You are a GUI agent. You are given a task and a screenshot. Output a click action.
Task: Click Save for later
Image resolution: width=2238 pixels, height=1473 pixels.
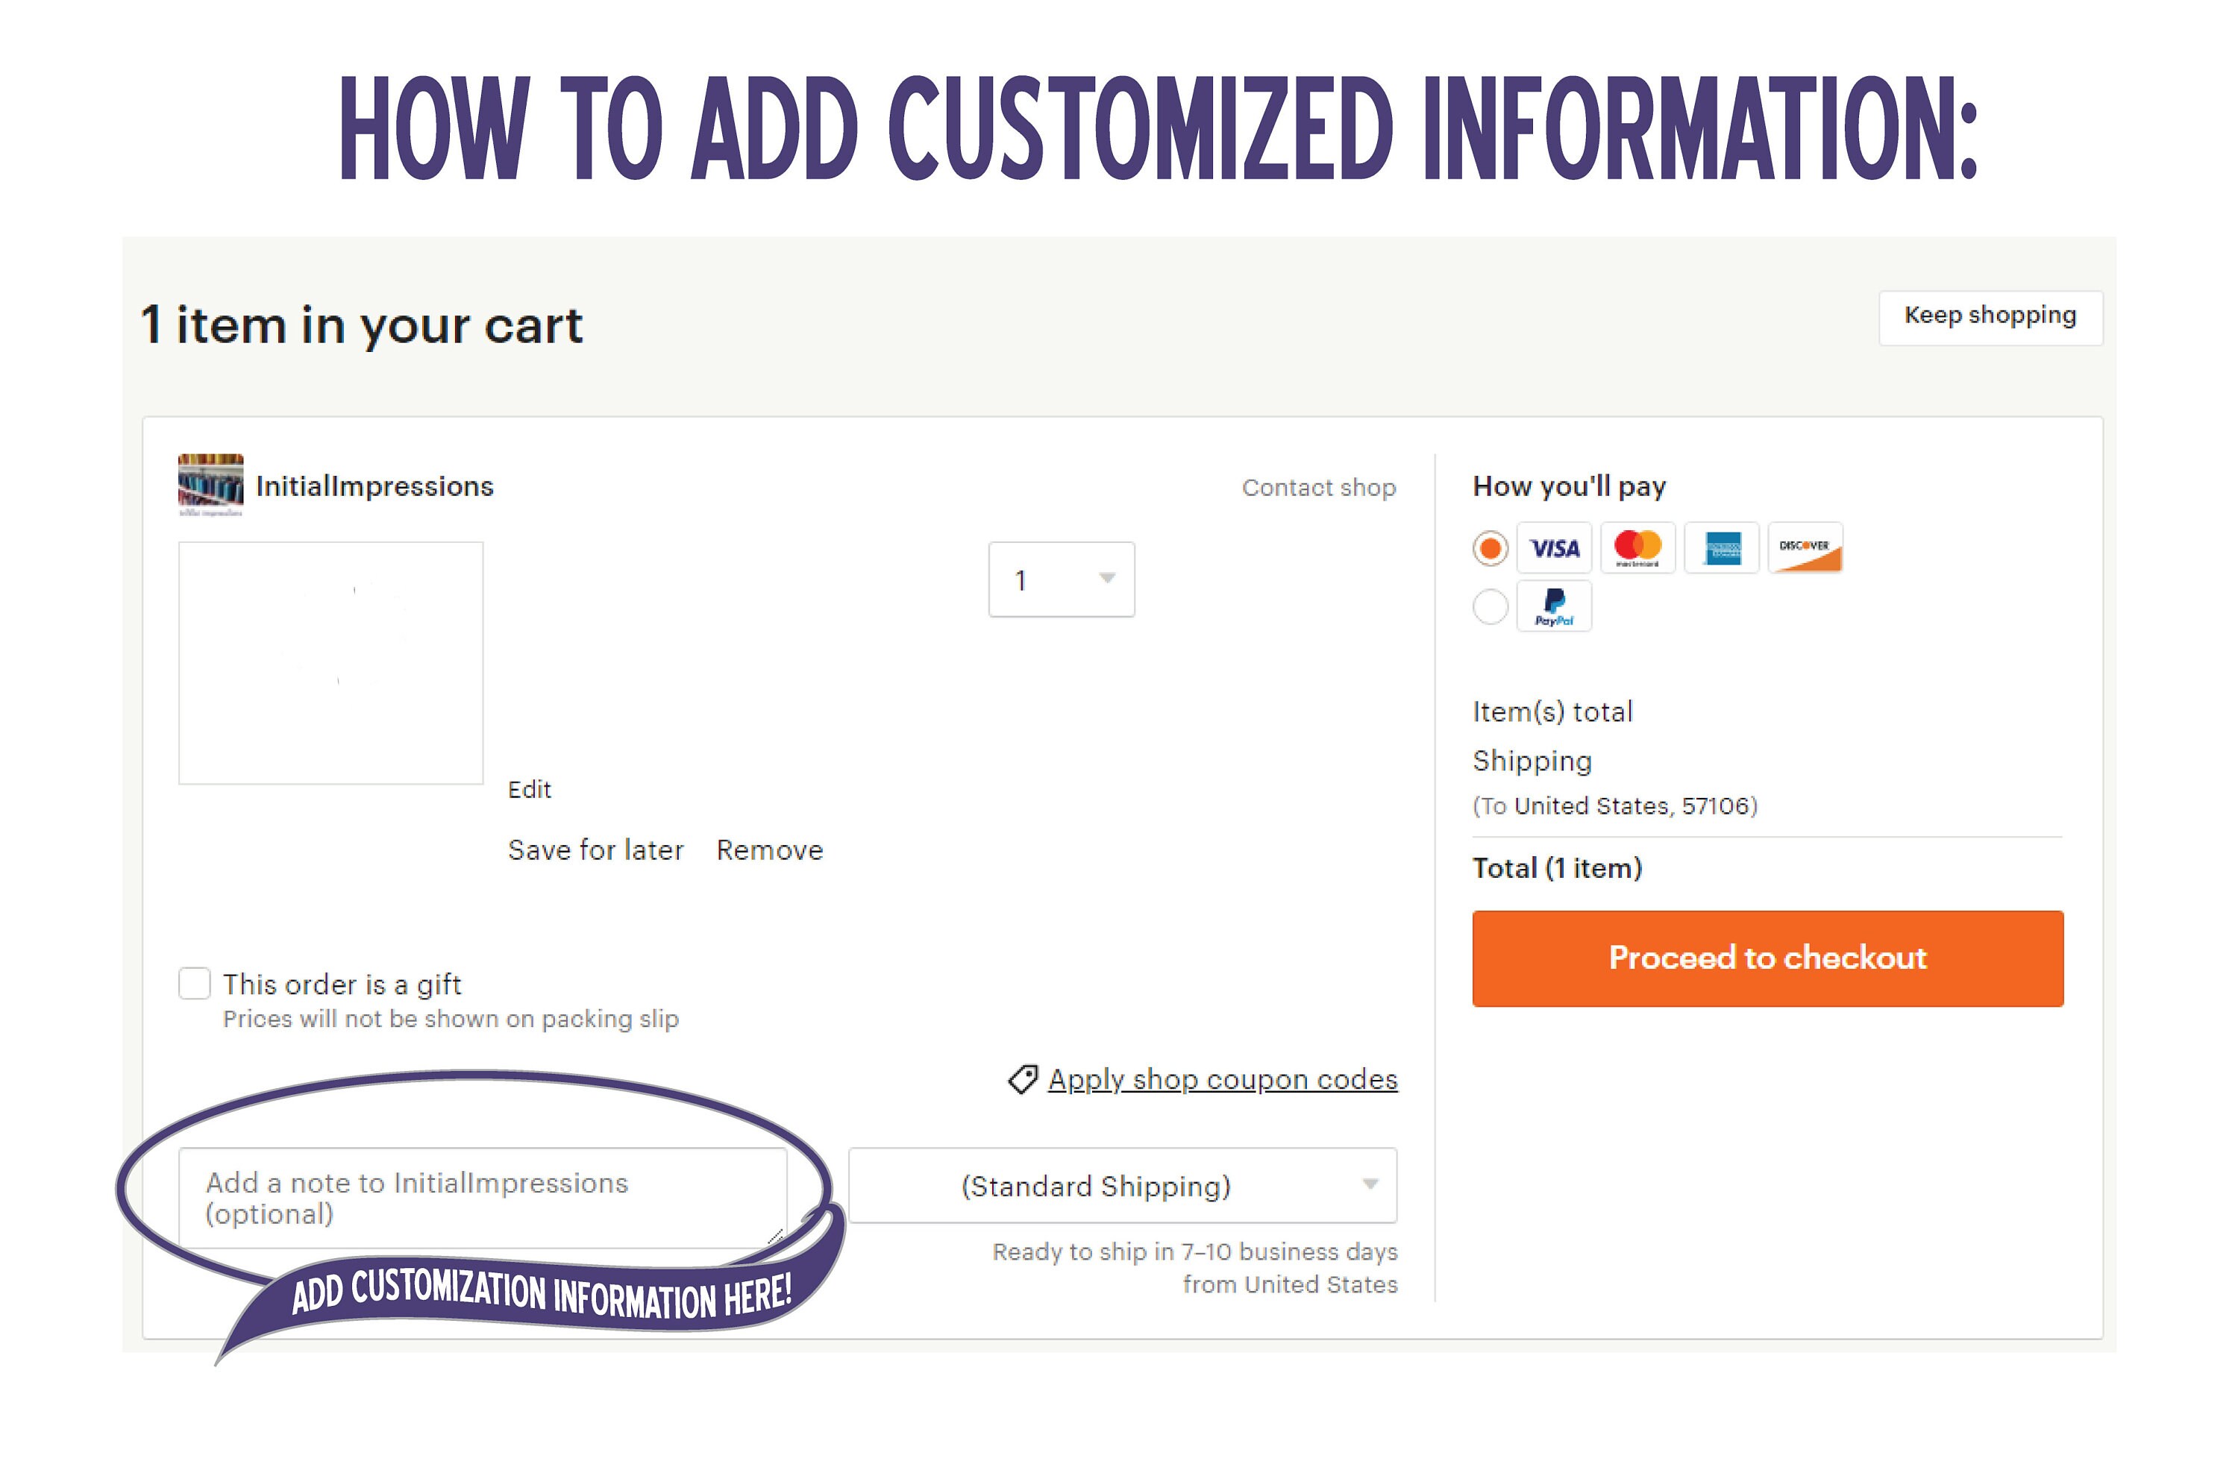click(595, 849)
